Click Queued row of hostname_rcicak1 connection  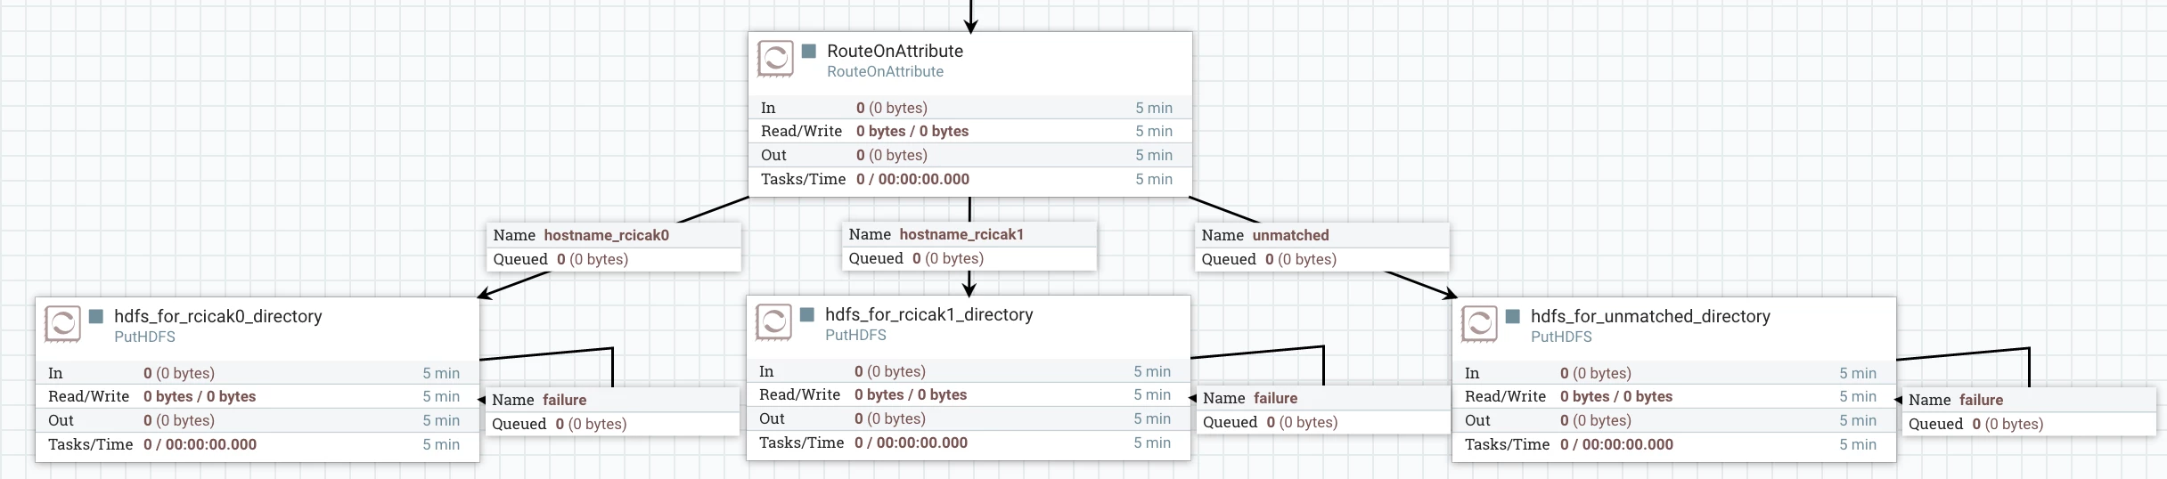click(969, 258)
